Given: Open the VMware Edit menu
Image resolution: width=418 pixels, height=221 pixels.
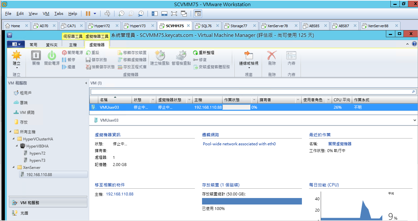Looking at the screenshot, I should click(20, 14).
